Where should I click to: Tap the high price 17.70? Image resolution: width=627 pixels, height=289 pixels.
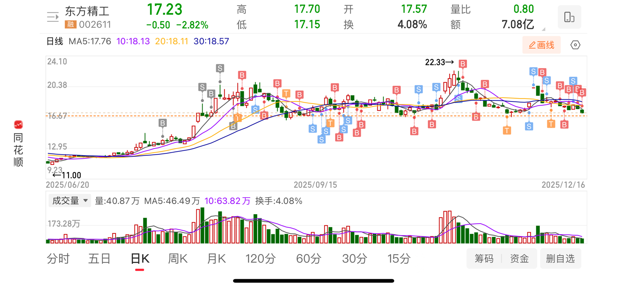(x=307, y=9)
